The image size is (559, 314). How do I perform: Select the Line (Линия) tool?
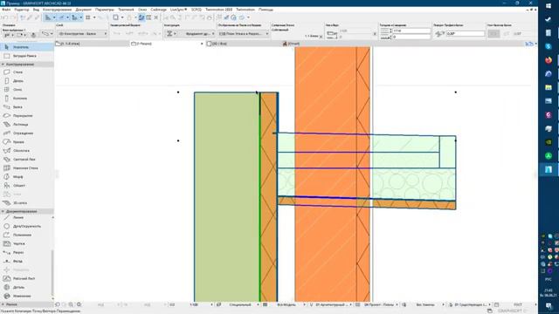(25, 217)
